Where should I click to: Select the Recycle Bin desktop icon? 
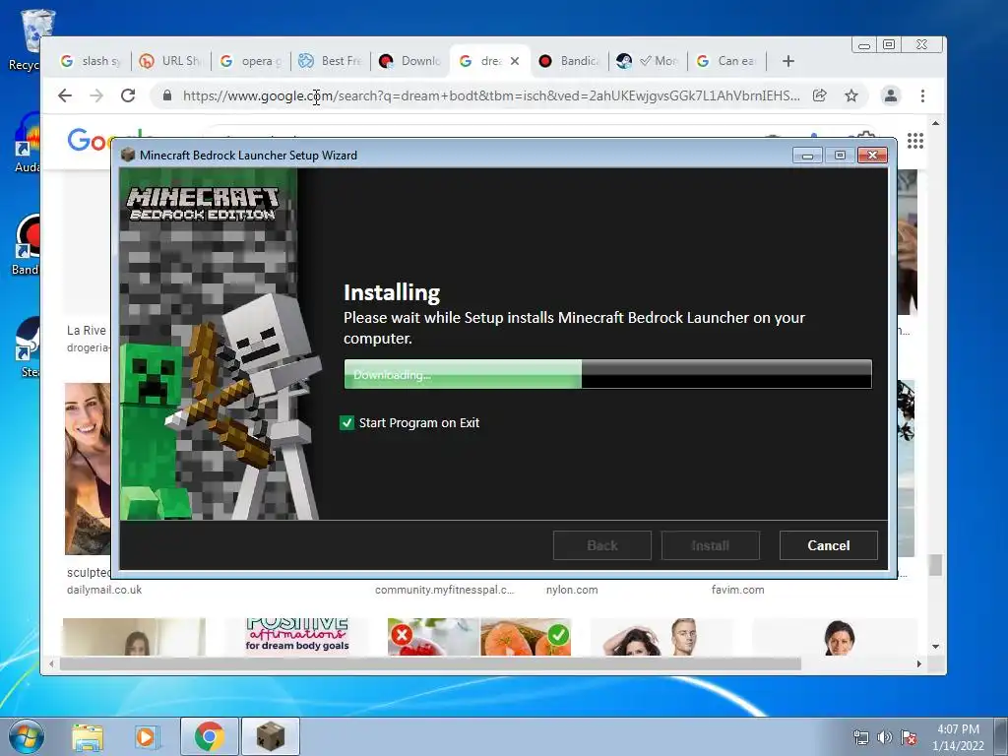click(x=31, y=39)
